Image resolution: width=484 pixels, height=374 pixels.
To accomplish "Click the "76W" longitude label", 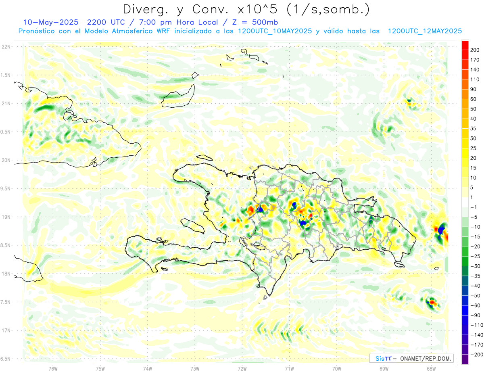I will click(53, 368).
